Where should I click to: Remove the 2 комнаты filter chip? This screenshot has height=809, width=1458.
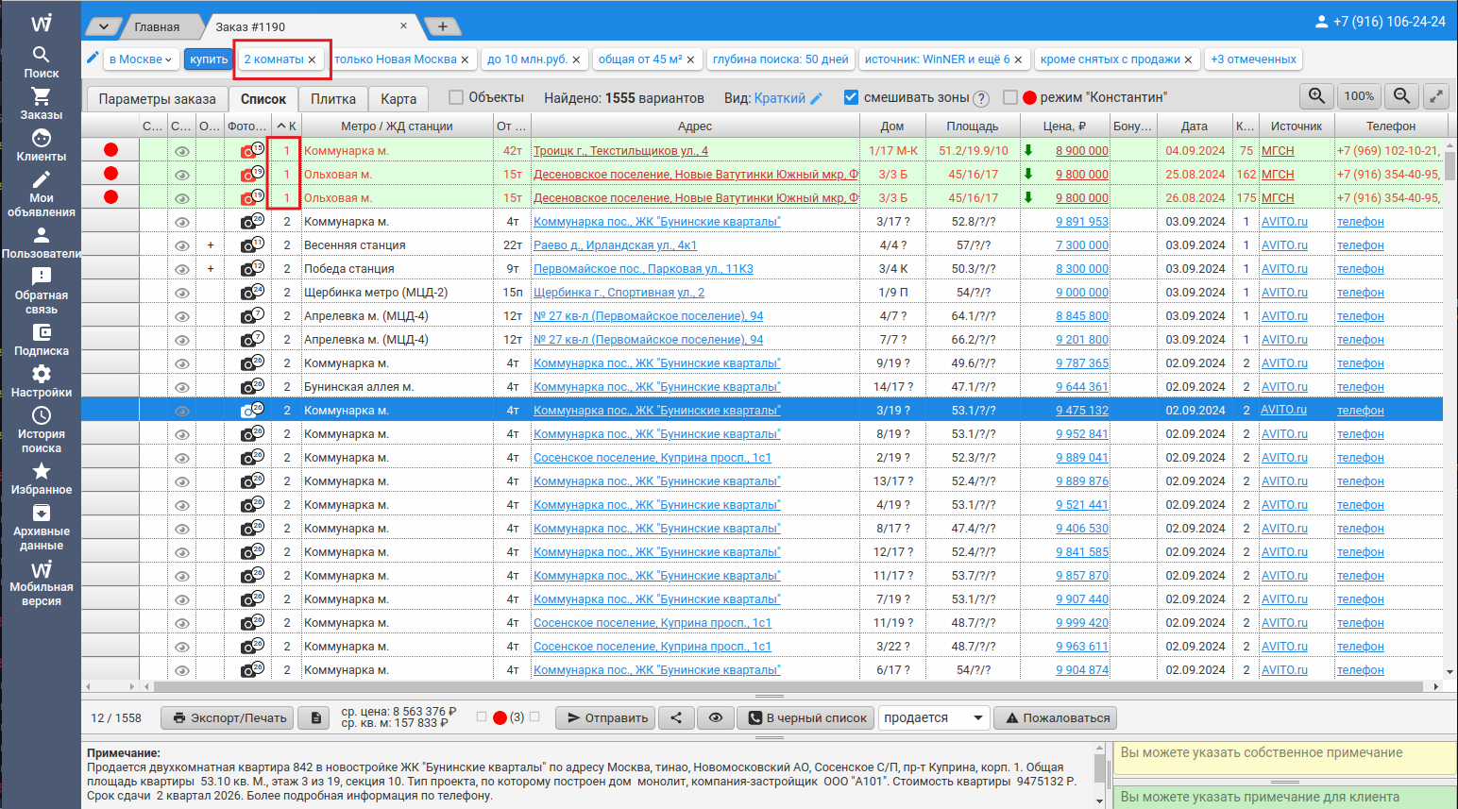pyautogui.click(x=312, y=59)
